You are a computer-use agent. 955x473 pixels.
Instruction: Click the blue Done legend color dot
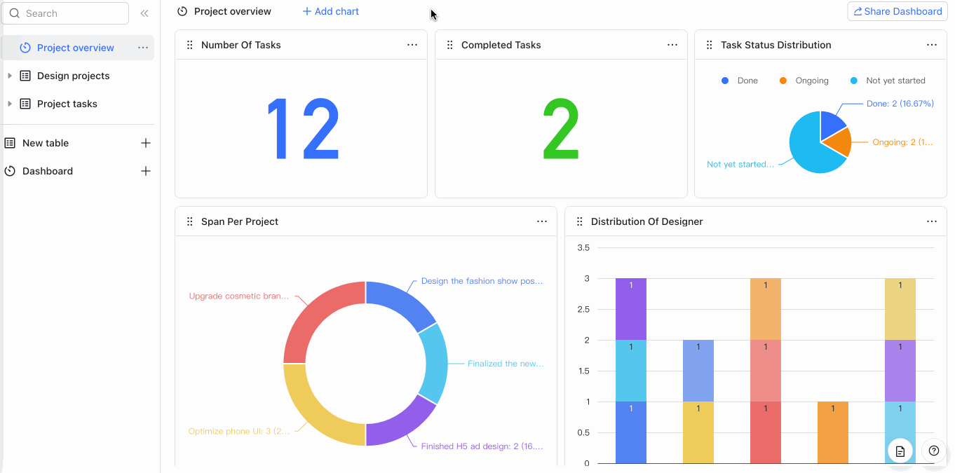pos(724,80)
